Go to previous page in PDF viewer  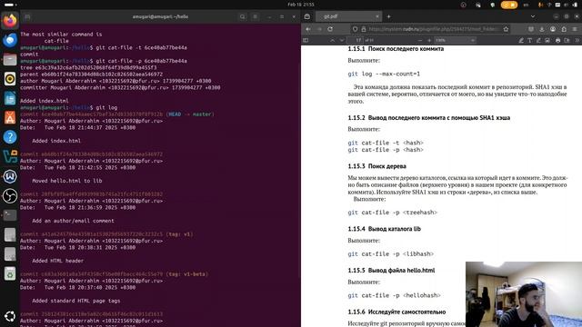pos(333,40)
